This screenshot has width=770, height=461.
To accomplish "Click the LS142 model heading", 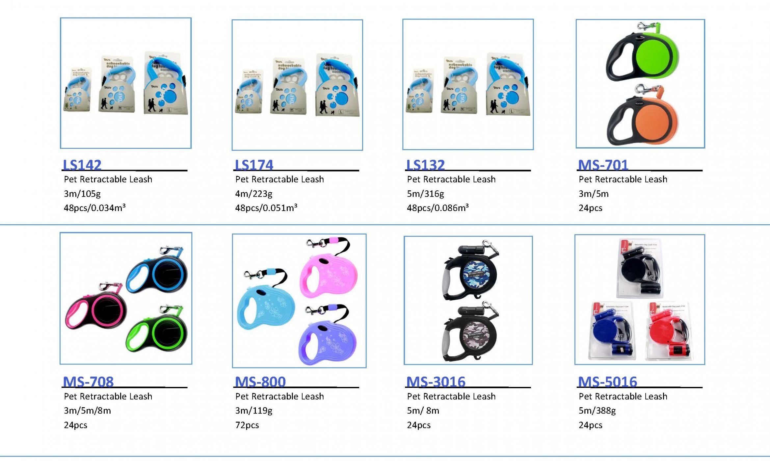I will pyautogui.click(x=82, y=165).
